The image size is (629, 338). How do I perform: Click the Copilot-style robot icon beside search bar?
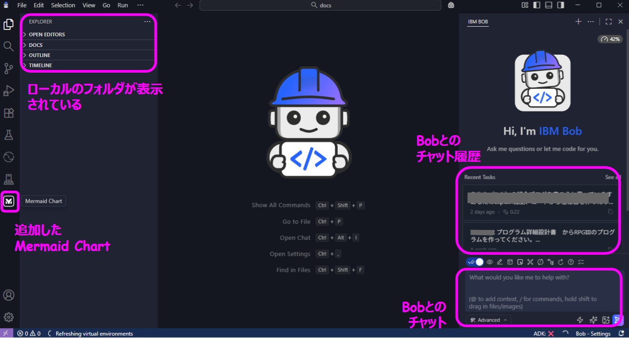pyautogui.click(x=451, y=5)
